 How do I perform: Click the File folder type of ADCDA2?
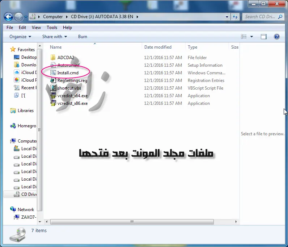[197, 58]
